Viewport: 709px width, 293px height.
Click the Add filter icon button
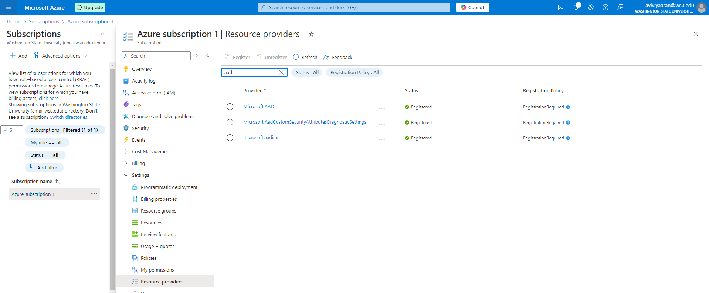44,168
